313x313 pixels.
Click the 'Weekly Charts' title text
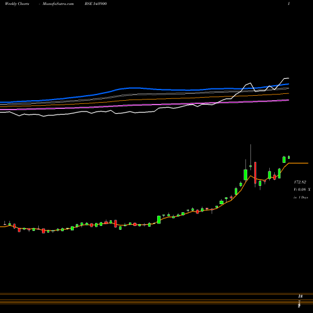point(17,4)
